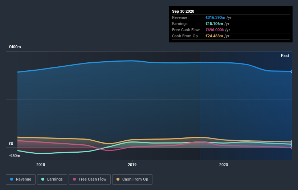This screenshot has height=190, width=298.
Task: Toggle the Cash From Op legend button
Action: tap(132, 179)
